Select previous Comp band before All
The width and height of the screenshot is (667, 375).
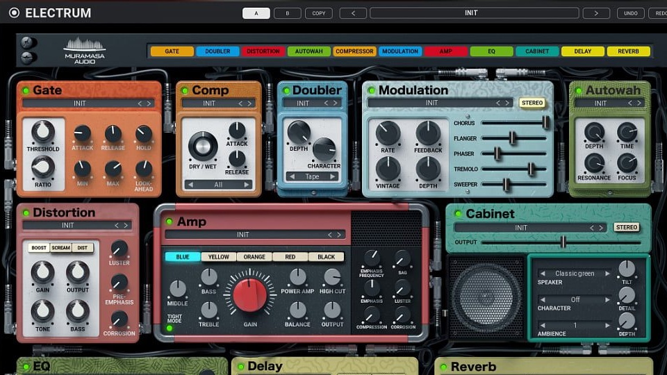click(190, 185)
